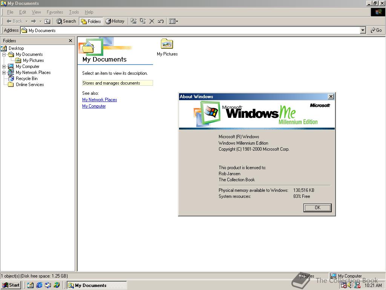Click the volume speaker tray icon
Viewport: 386px width, 290px height.
tap(351, 285)
